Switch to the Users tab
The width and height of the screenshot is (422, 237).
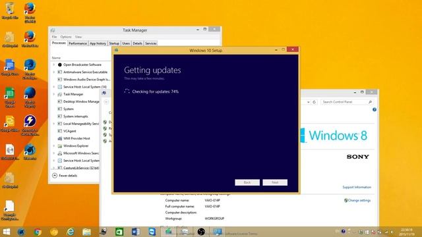[x=126, y=43]
